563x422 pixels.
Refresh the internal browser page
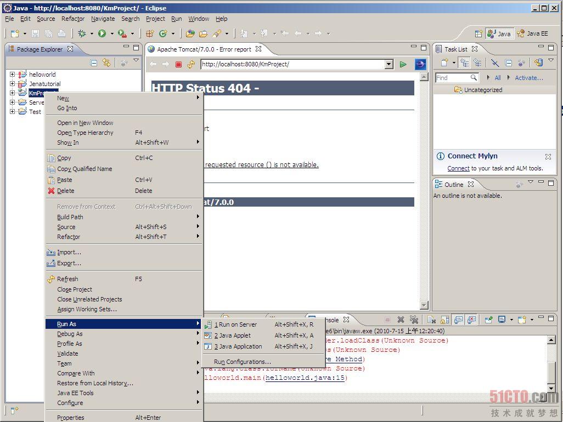[x=191, y=65]
